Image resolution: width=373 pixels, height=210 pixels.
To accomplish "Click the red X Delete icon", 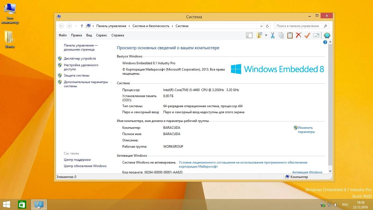I will coord(298,35).
